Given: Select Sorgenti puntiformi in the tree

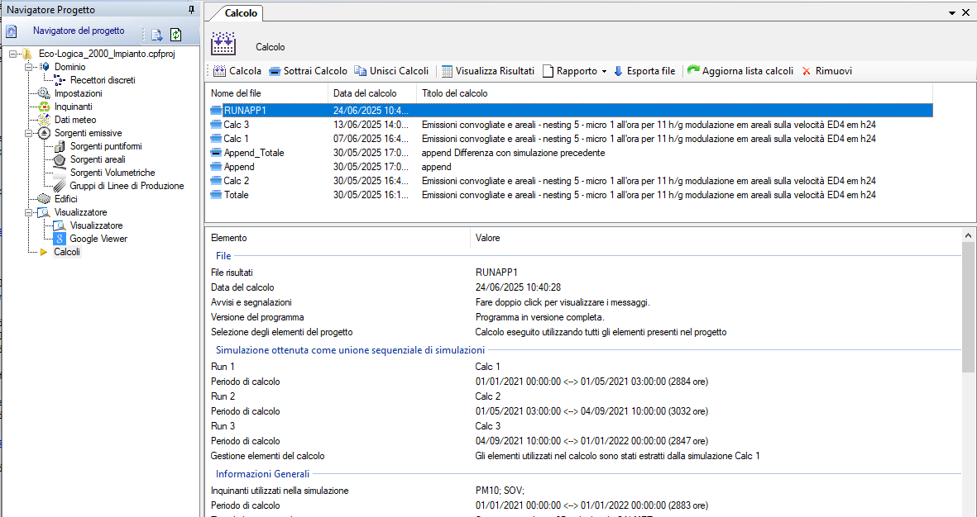Looking at the screenshot, I should click(106, 146).
